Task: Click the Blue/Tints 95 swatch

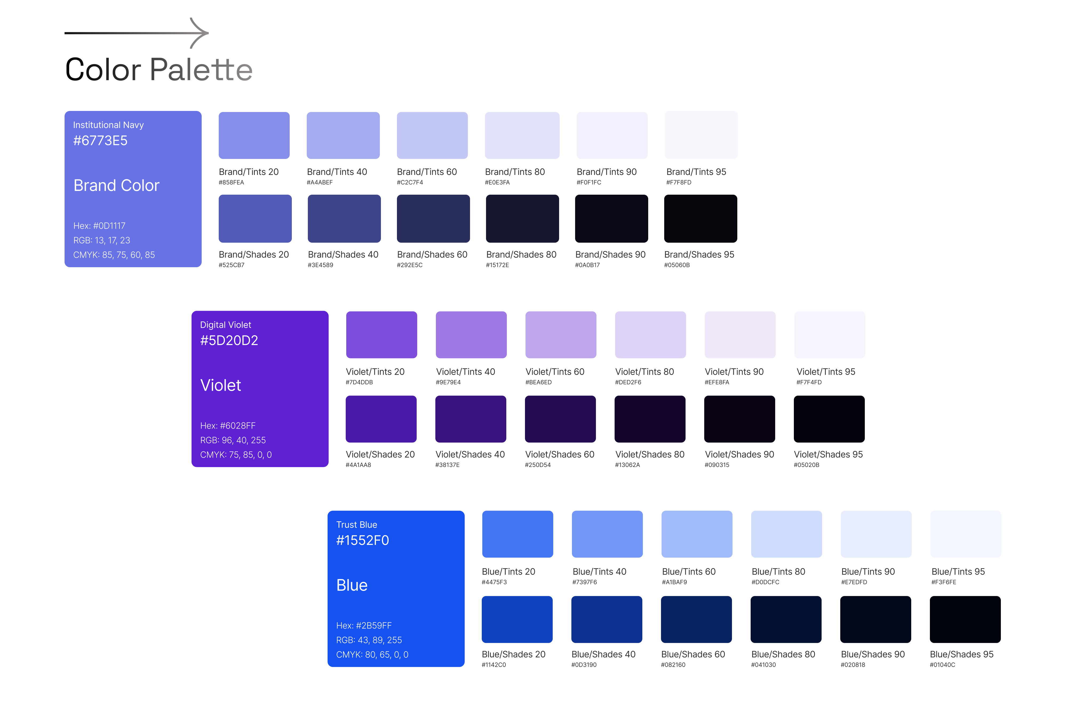Action: (x=966, y=534)
